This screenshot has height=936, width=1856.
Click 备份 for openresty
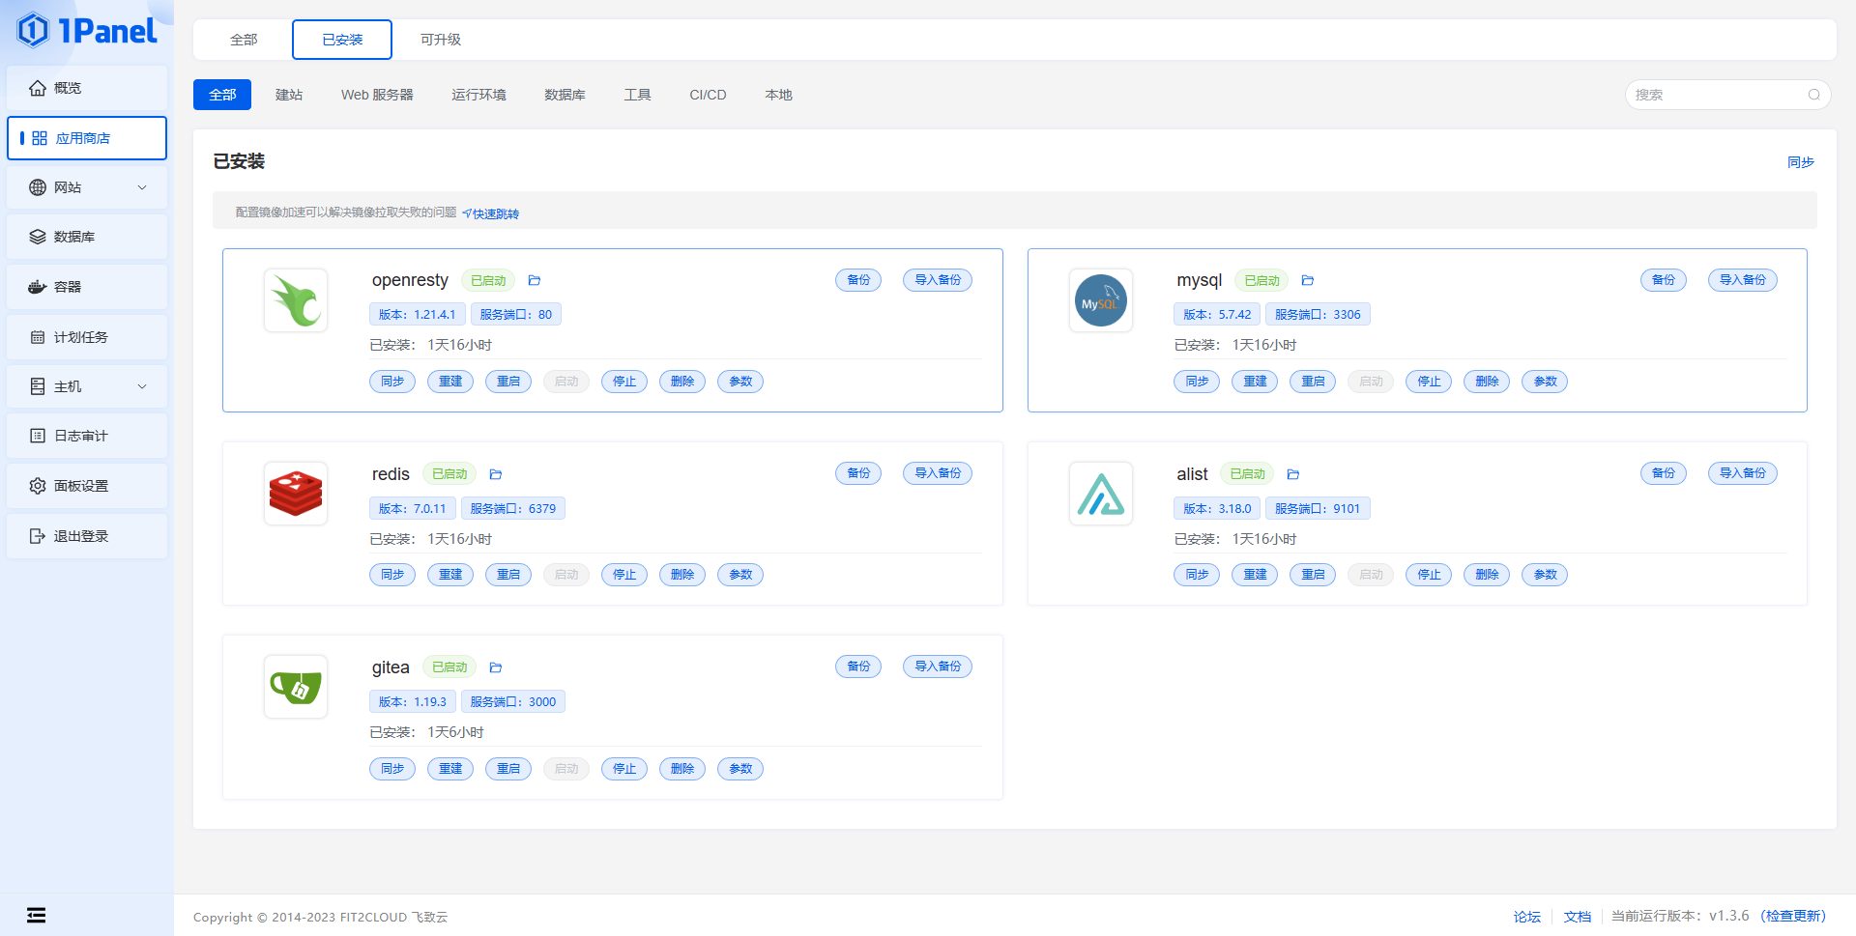(x=858, y=280)
